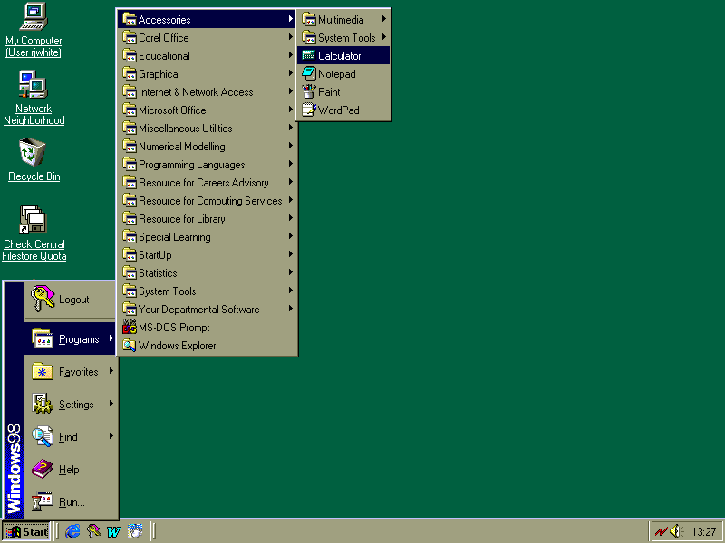The image size is (725, 543).
Task: Open Your Departmental Software group
Action: coord(208,309)
